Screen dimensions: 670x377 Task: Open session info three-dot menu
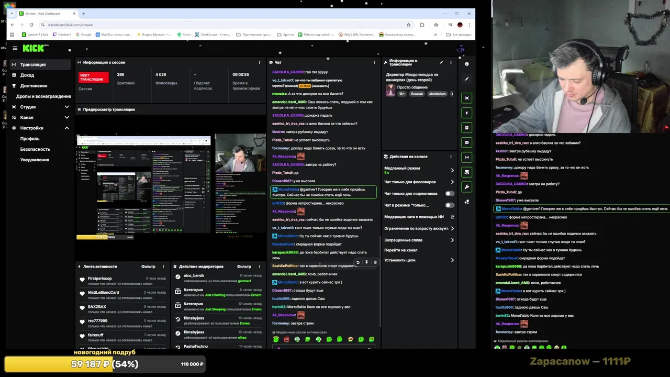click(259, 62)
